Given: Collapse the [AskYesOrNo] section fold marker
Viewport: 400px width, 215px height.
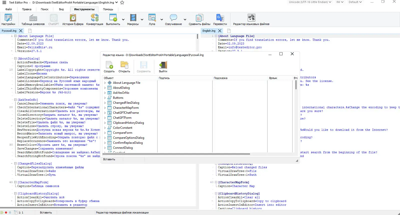Looking at the screenshot, I should [x=15, y=100].
